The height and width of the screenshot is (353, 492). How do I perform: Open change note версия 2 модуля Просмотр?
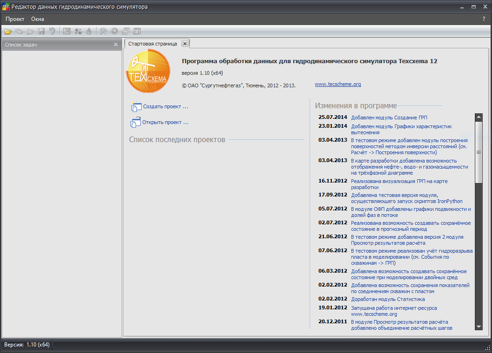click(x=407, y=240)
